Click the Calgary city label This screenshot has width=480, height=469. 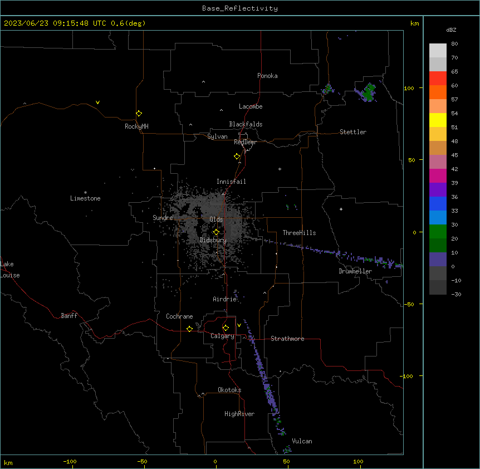pos(222,336)
